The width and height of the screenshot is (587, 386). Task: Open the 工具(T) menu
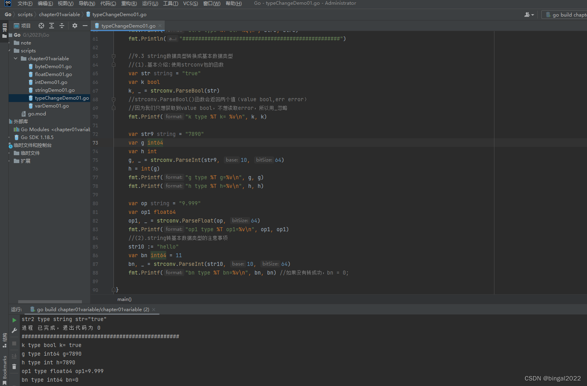click(171, 3)
